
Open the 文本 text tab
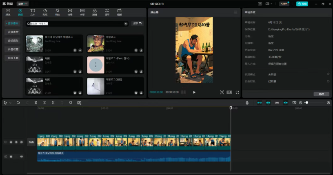(33, 12)
